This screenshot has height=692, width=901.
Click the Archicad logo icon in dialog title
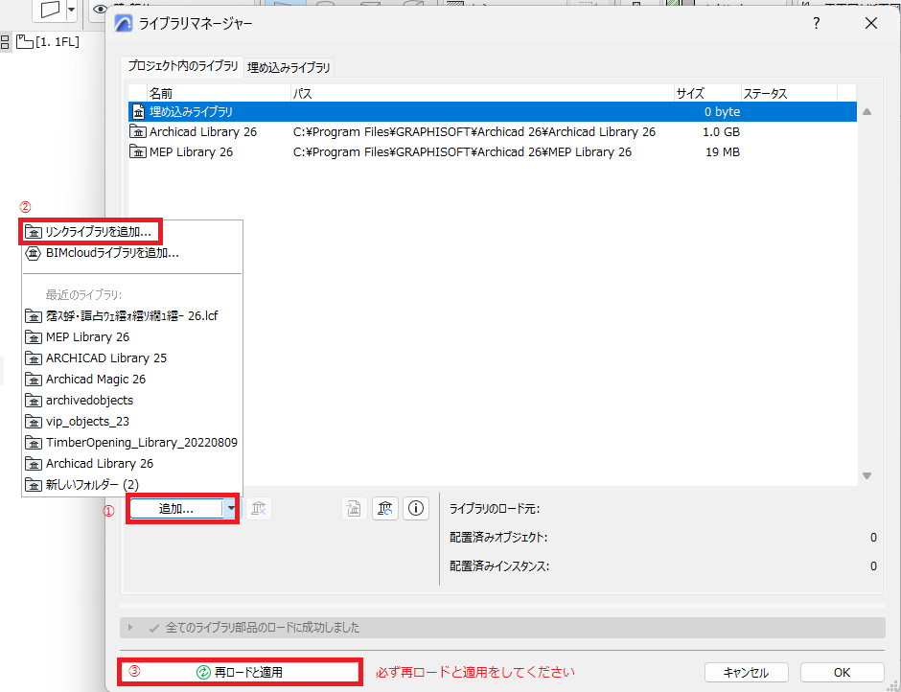(124, 24)
